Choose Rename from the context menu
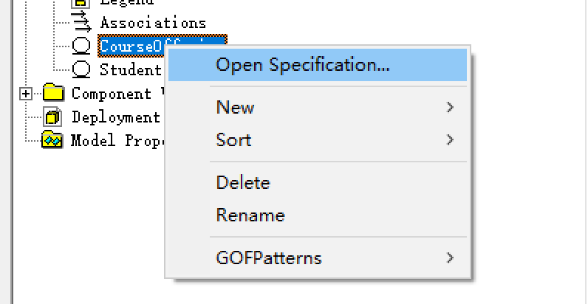The image size is (588, 304). (x=250, y=215)
